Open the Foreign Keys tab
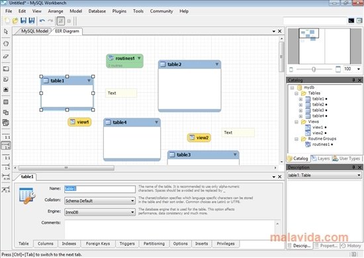This screenshot has width=364, height=258. (x=98, y=243)
